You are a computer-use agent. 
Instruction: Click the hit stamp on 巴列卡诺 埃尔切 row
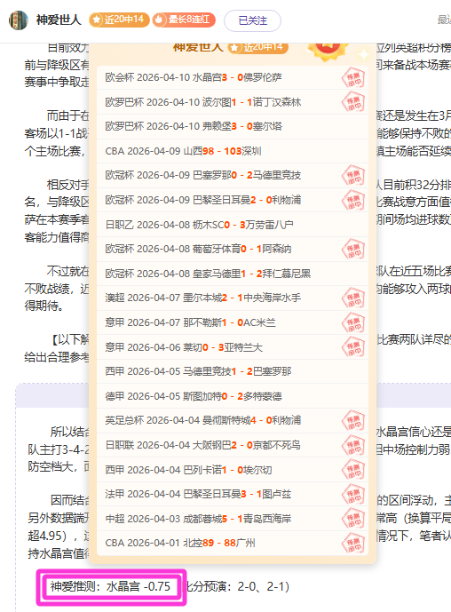[x=353, y=470]
